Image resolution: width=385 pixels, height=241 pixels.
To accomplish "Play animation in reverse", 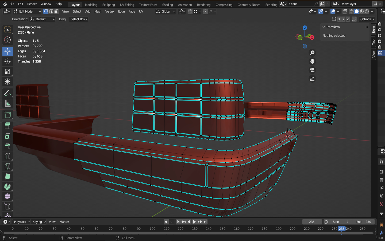I will [x=189, y=222].
